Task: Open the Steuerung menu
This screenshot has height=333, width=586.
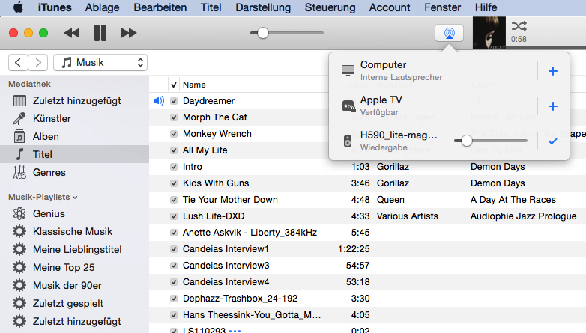Action: click(x=330, y=7)
